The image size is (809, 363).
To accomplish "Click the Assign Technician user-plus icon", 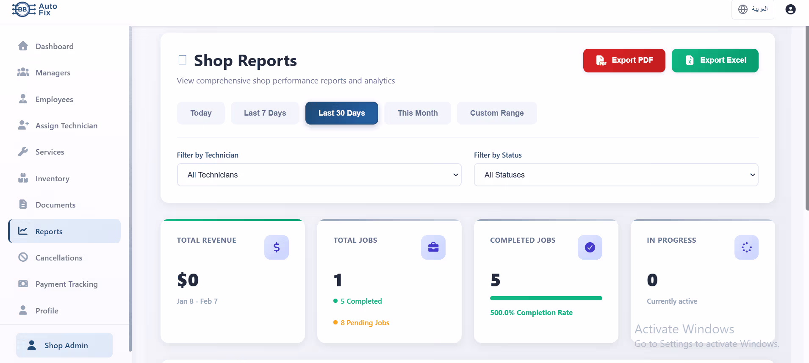I will pyautogui.click(x=23, y=125).
